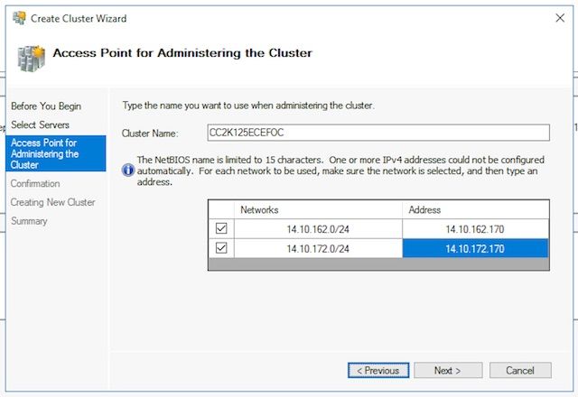Click the large cluster servers header icon

[x=32, y=58]
